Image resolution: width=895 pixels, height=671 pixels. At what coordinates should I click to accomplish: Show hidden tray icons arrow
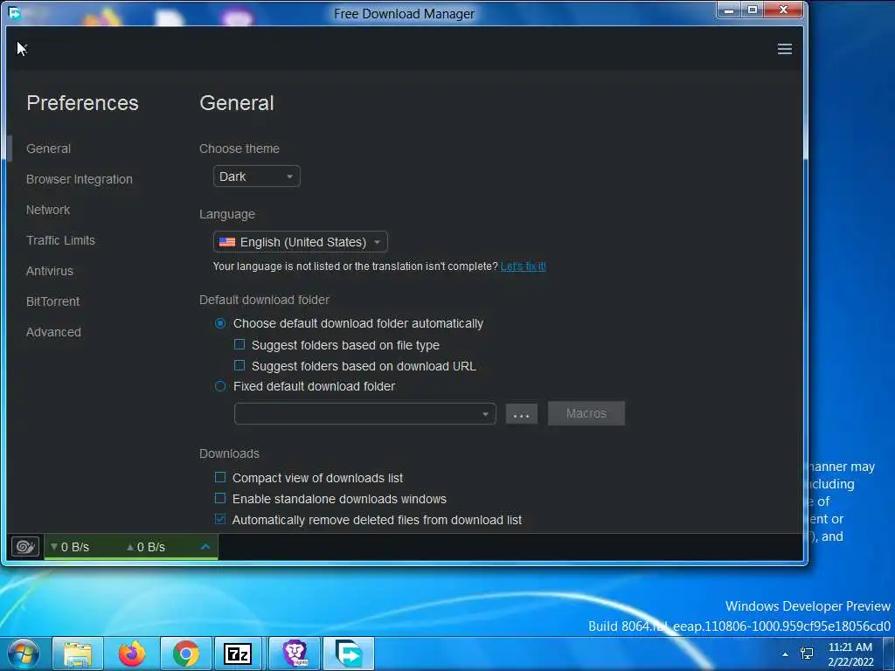coord(785,654)
